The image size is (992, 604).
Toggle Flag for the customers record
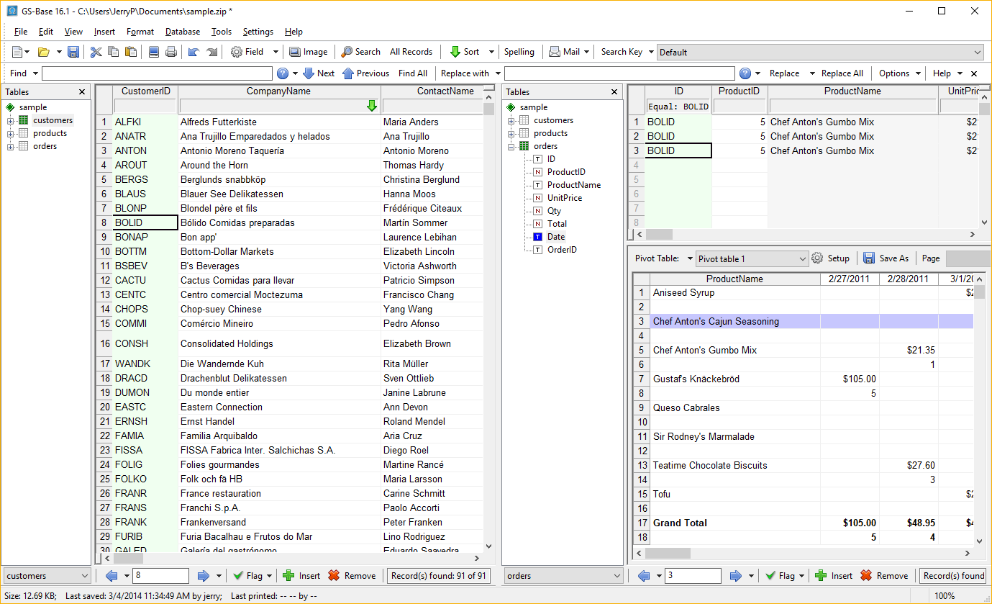tap(247, 576)
